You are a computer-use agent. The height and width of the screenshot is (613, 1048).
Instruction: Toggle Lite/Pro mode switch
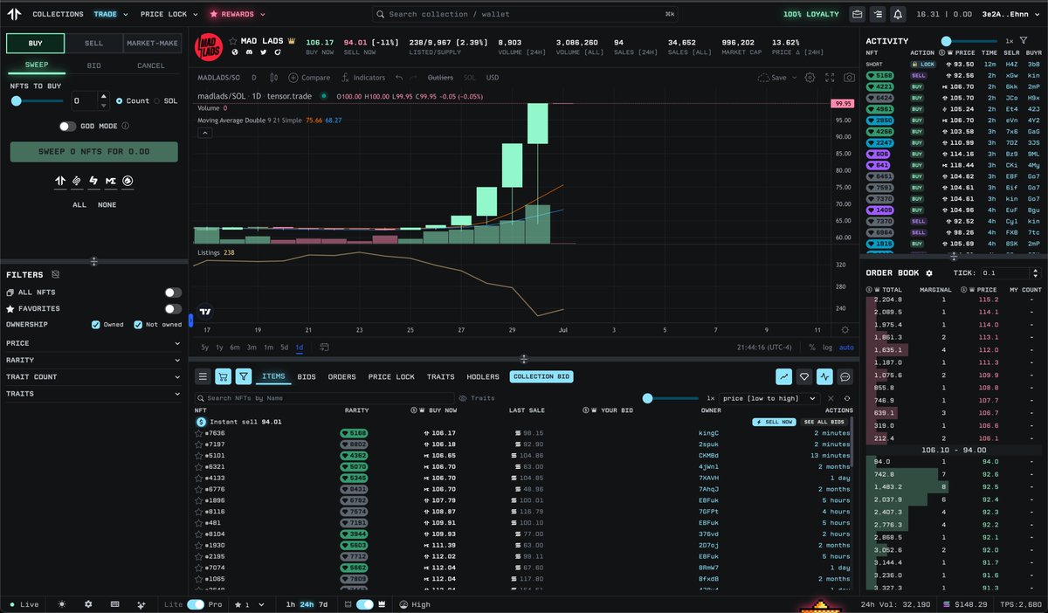(x=195, y=604)
